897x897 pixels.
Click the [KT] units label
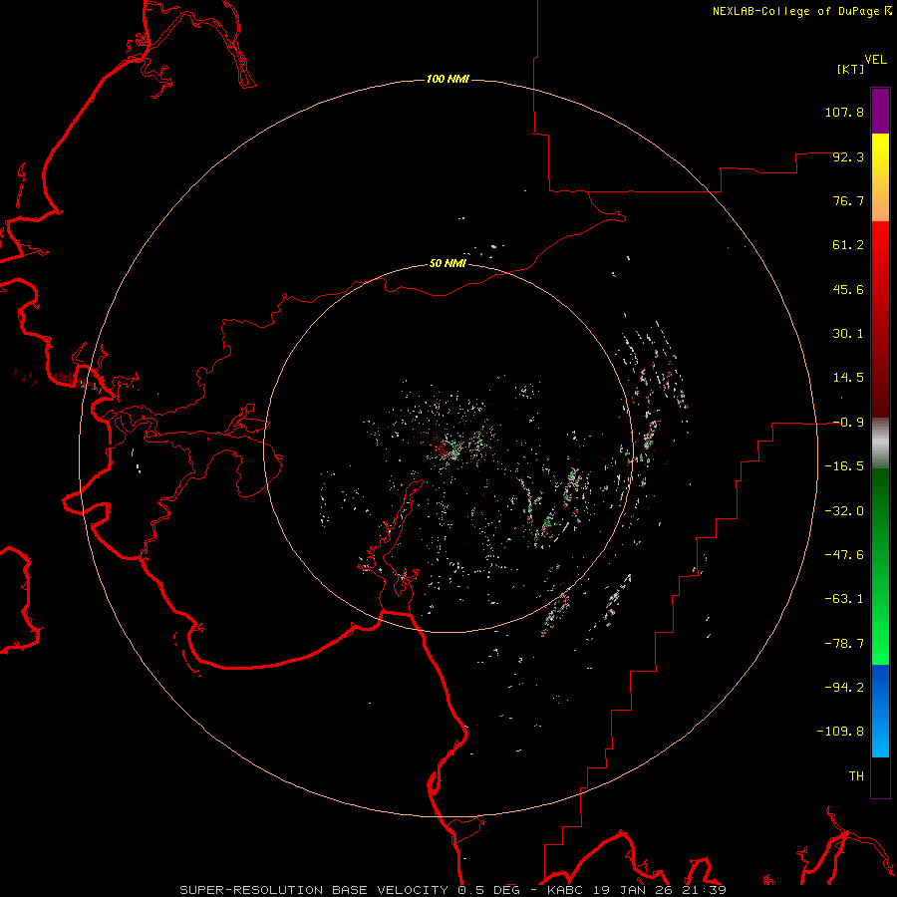[x=851, y=69]
